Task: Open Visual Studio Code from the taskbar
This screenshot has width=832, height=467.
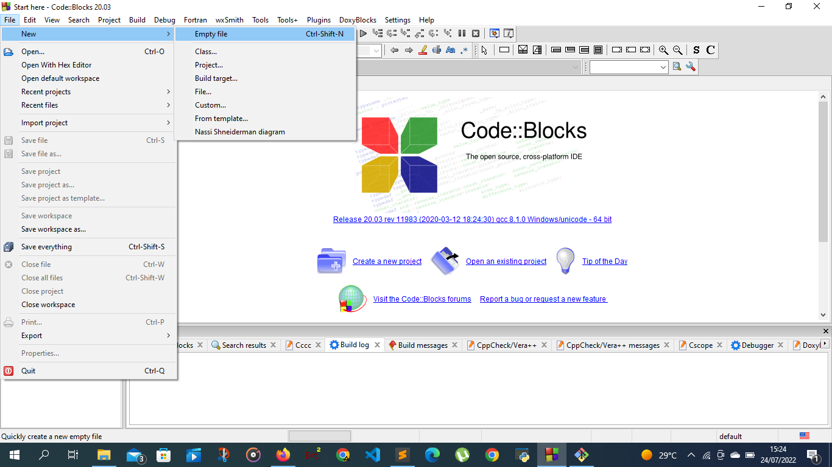Action: (x=373, y=455)
